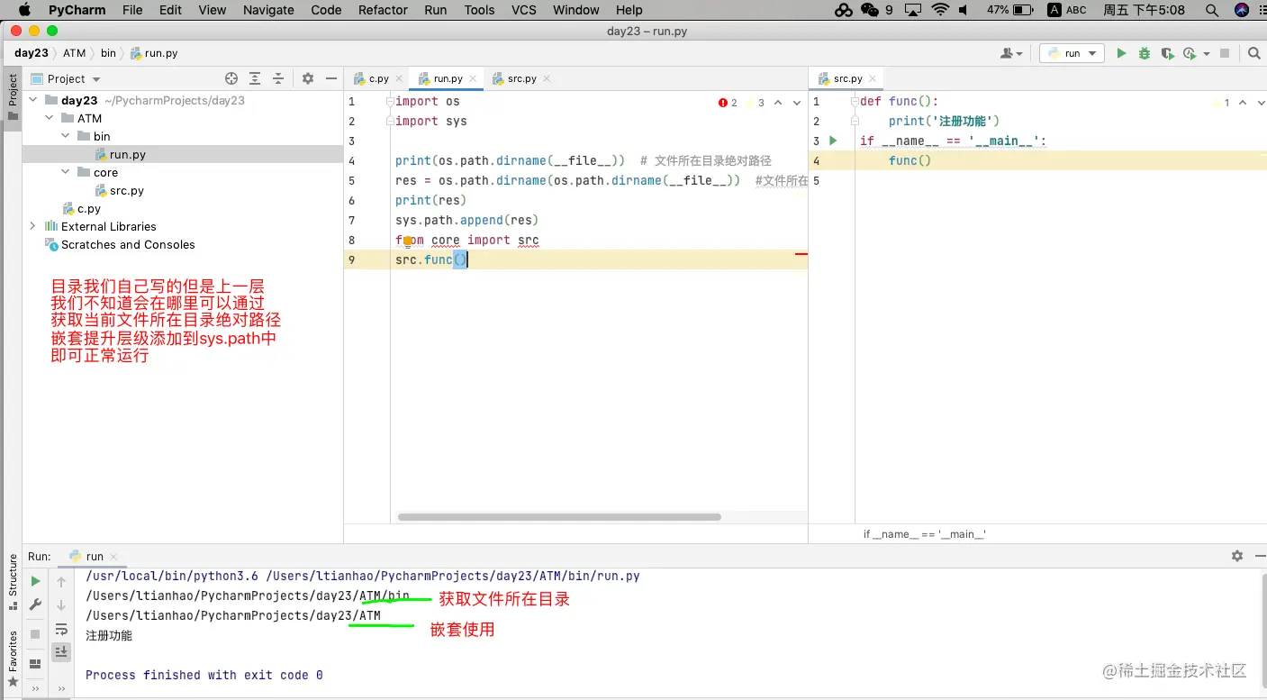Select run.py editor tab
The height and width of the screenshot is (700, 1267).
(448, 78)
